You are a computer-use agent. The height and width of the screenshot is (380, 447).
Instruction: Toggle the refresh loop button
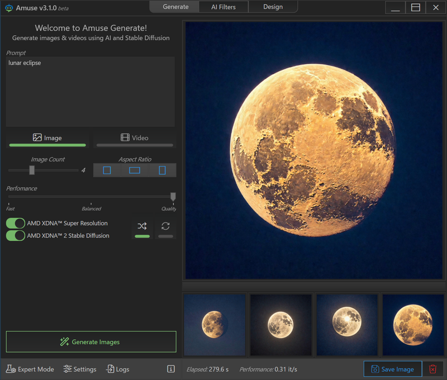pyautogui.click(x=165, y=226)
